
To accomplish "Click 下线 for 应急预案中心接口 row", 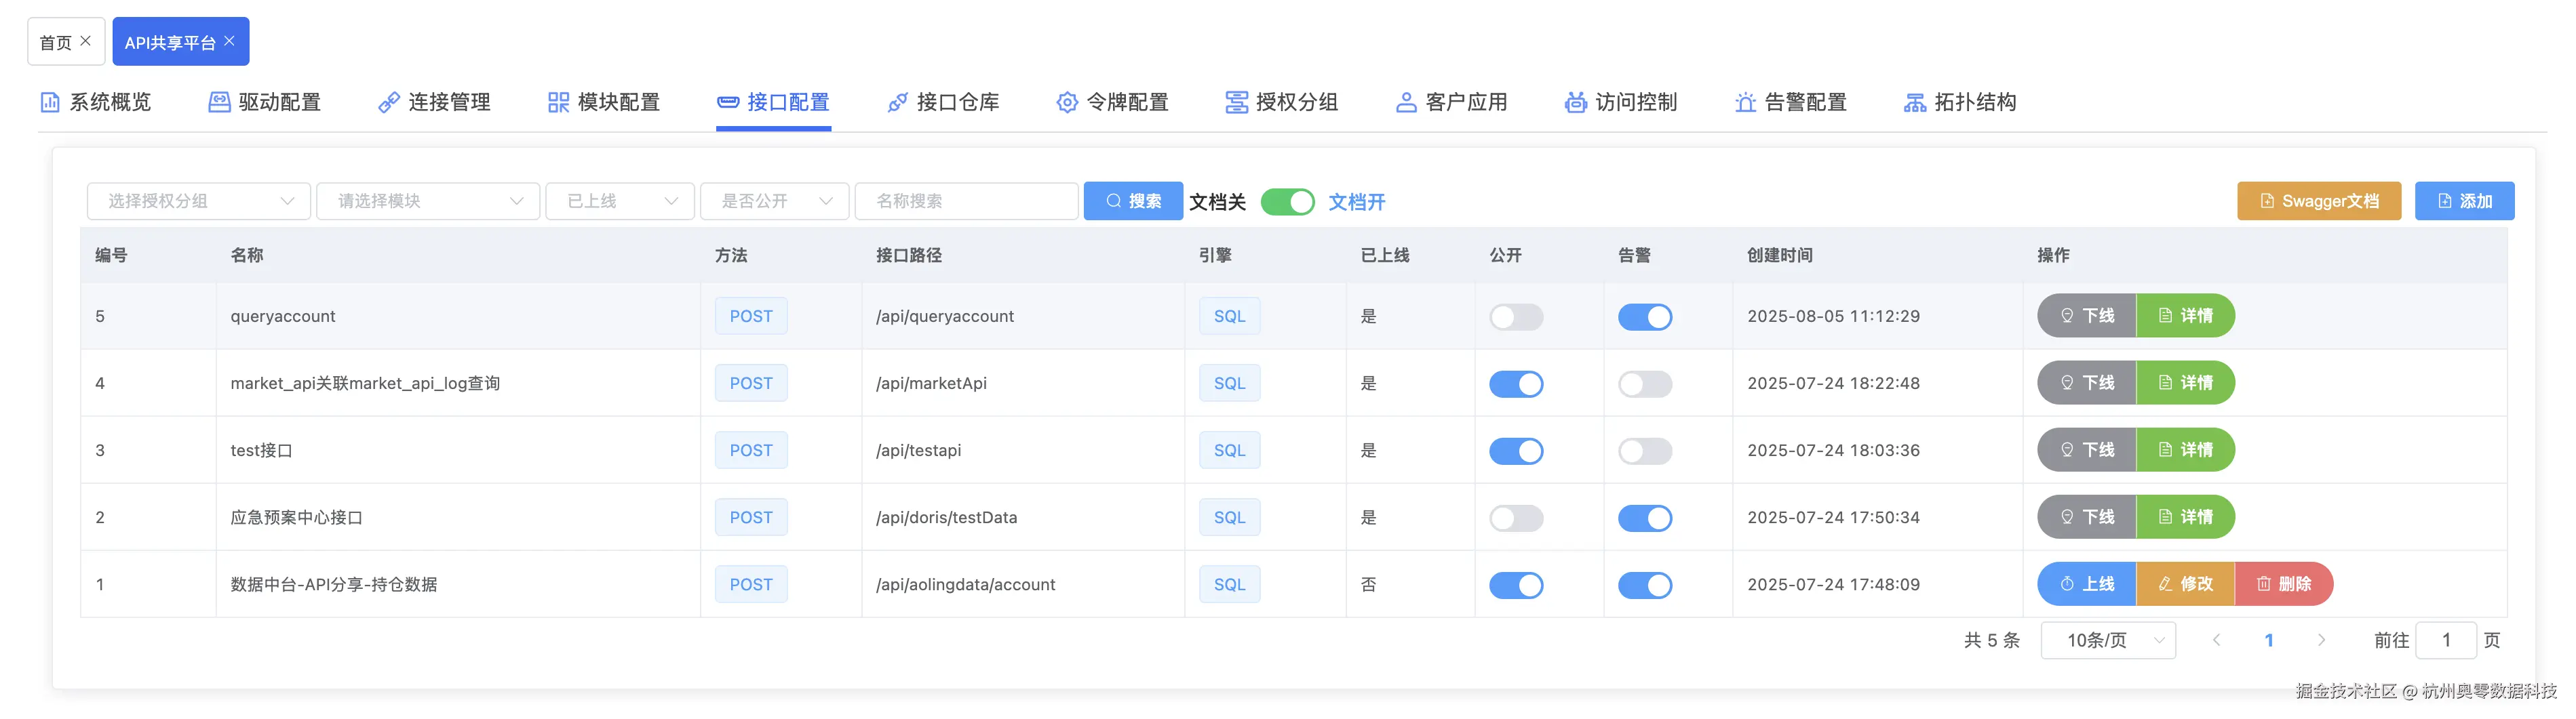I will click(2087, 517).
